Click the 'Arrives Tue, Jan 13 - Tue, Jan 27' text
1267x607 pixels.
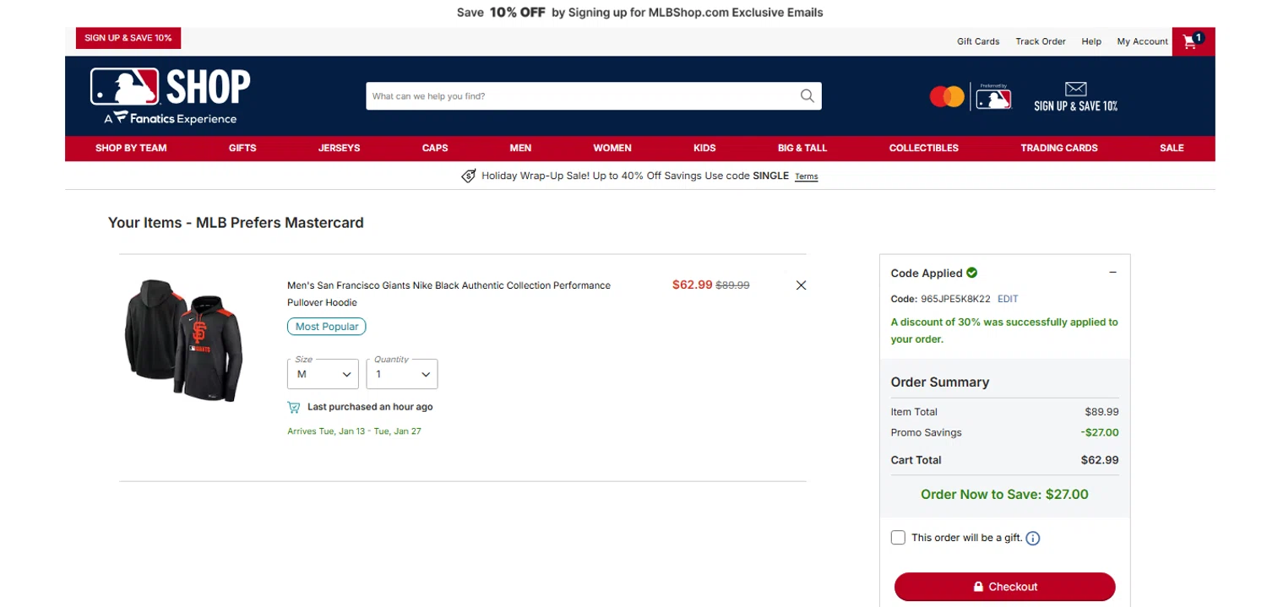(354, 431)
